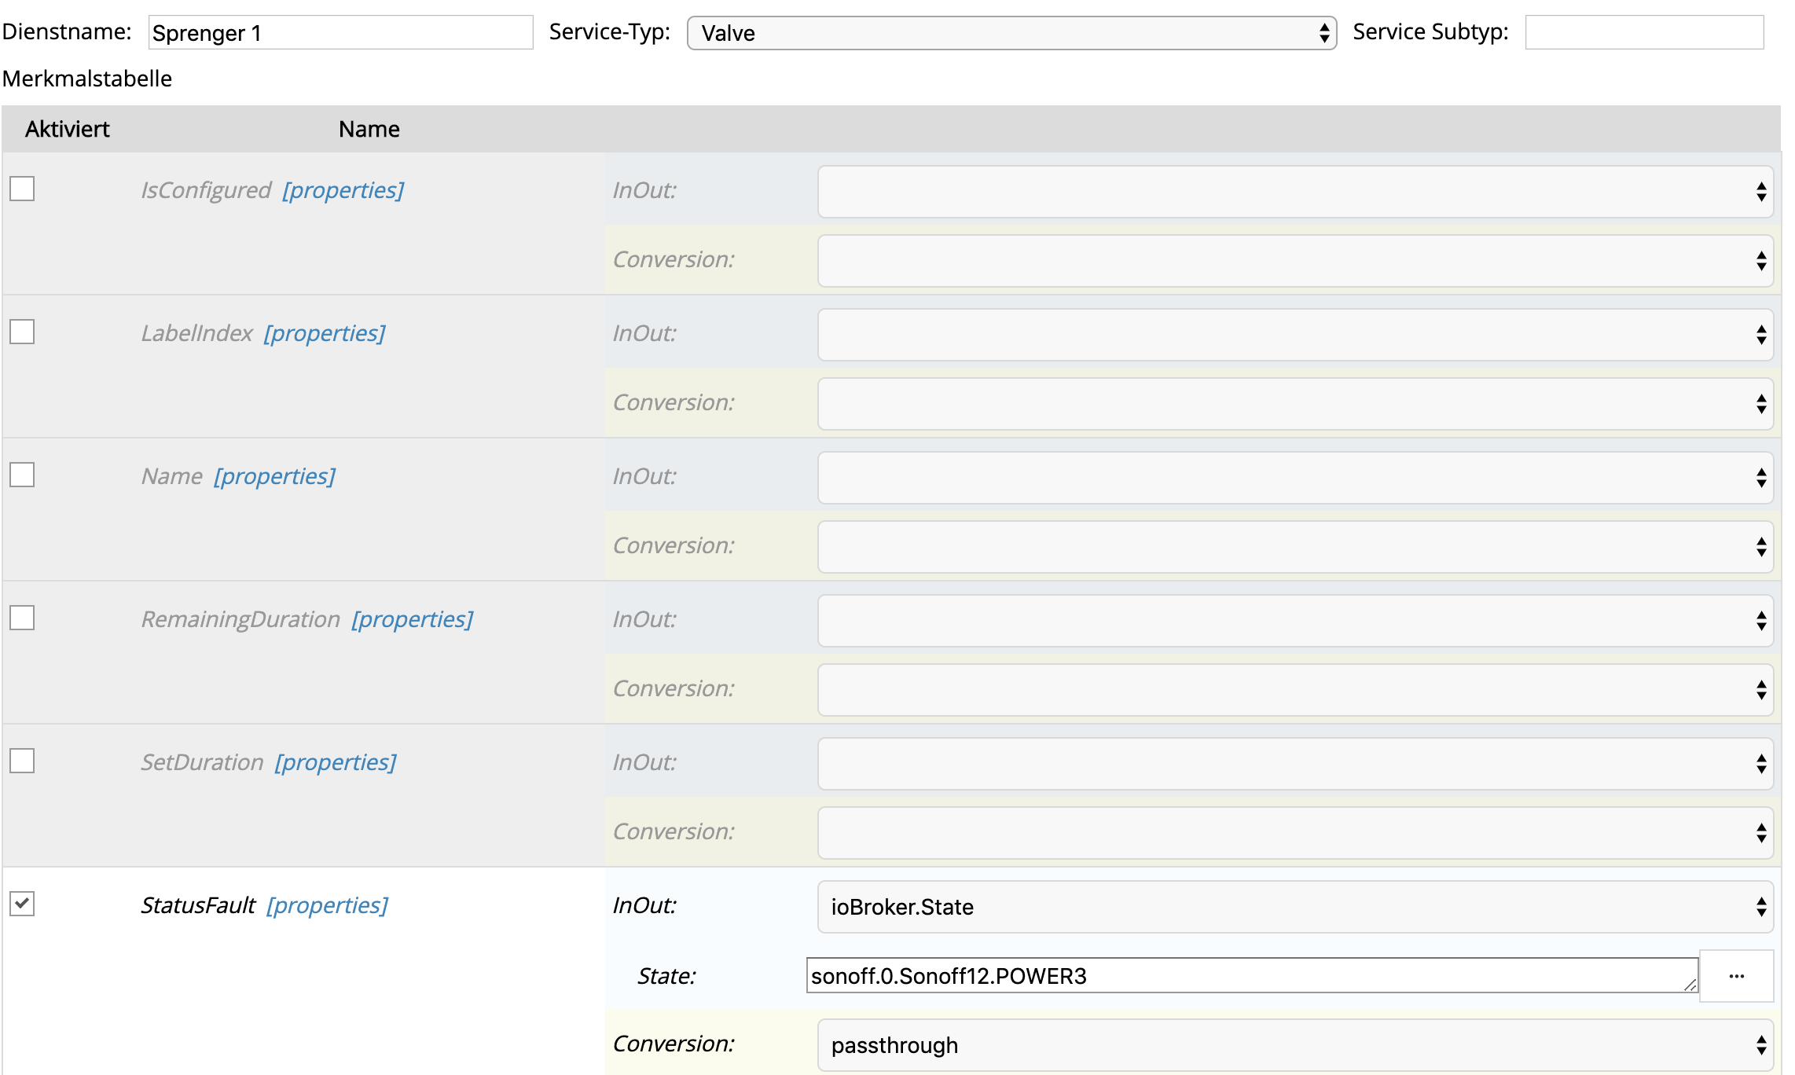Click the sonoff.0.Sonoff12.POWER3 state field
This screenshot has width=1795, height=1075.
[1250, 976]
